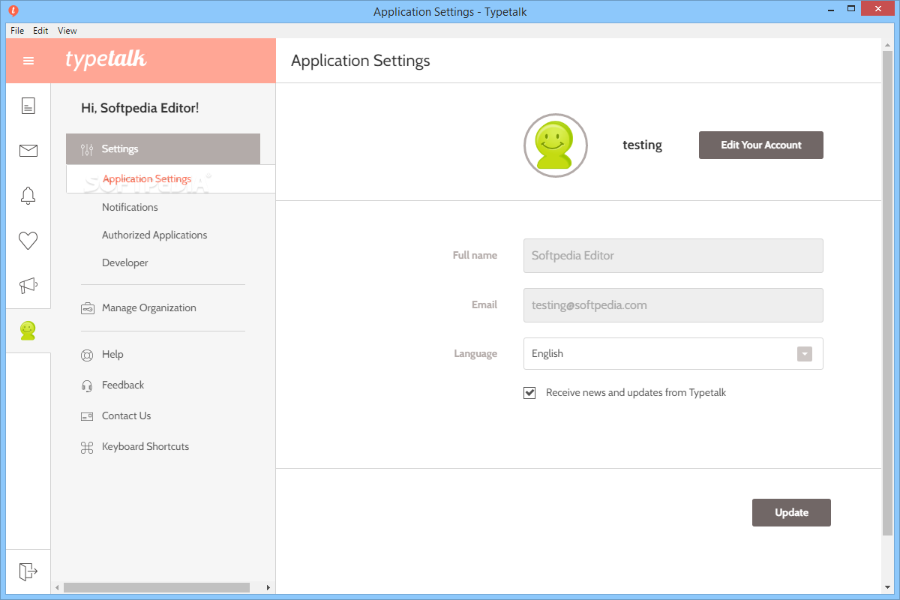
Task: Open the File menu
Action: (x=17, y=31)
